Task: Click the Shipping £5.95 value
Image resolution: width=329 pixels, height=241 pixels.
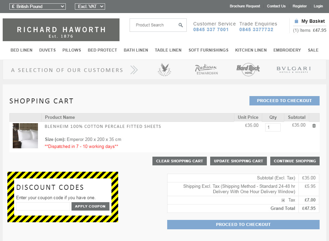Action: (310, 186)
